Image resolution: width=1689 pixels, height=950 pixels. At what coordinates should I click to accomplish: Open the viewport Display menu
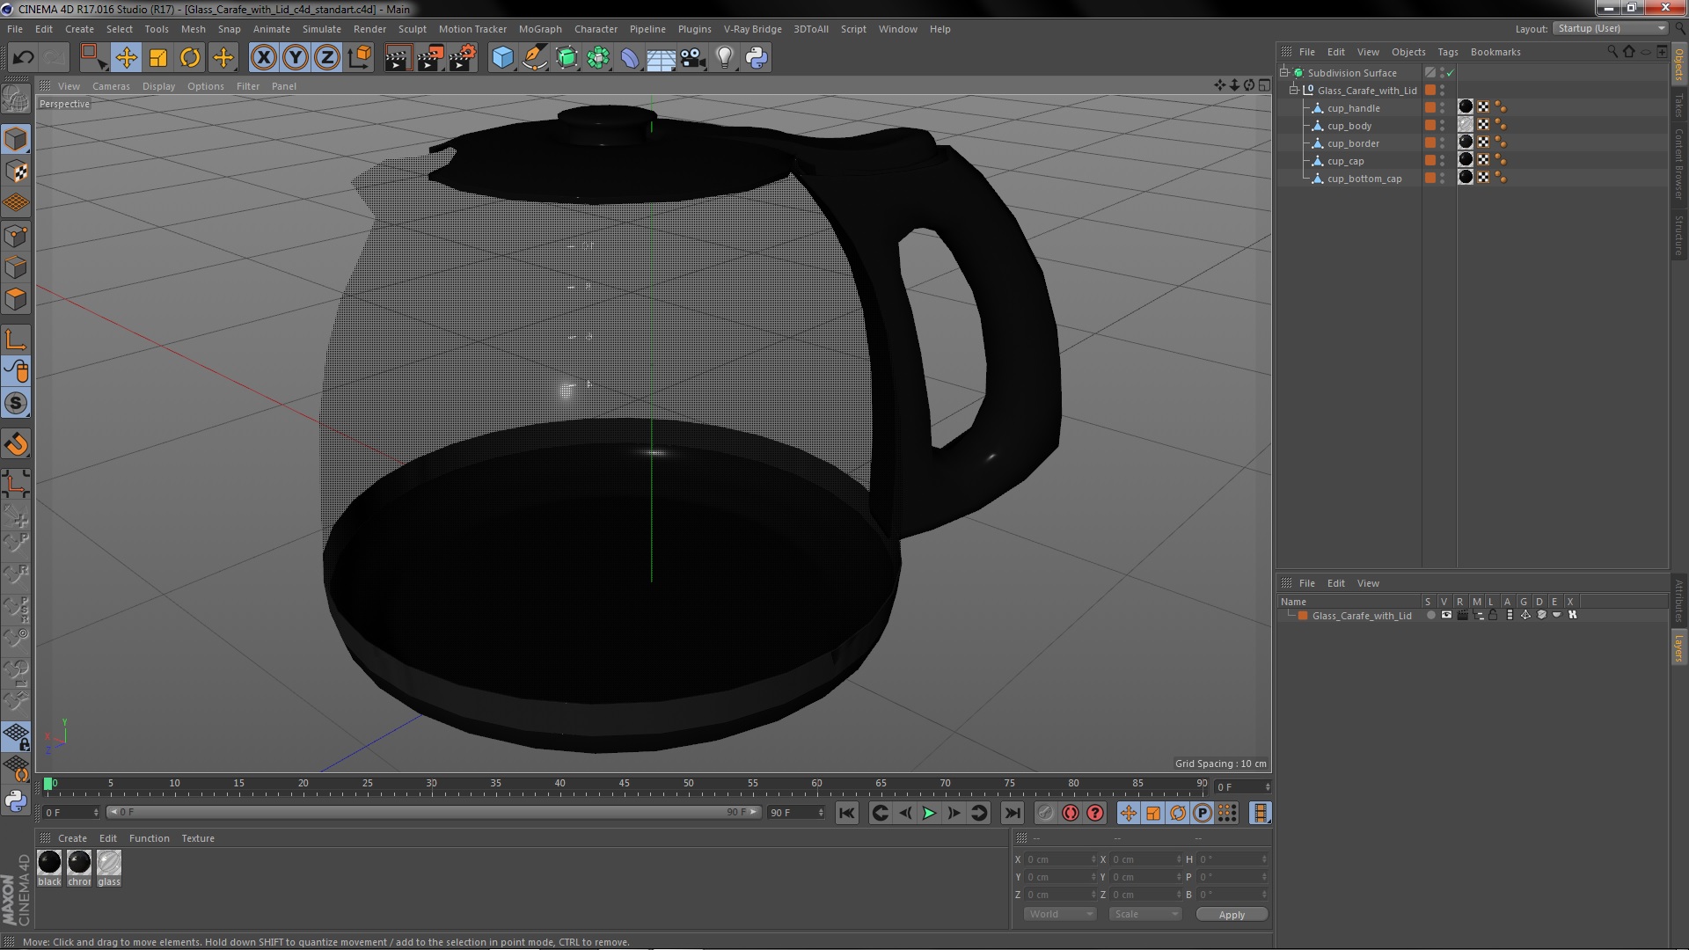pyautogui.click(x=159, y=86)
